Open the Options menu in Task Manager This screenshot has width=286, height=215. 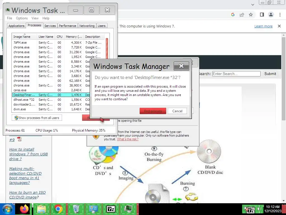click(22, 18)
